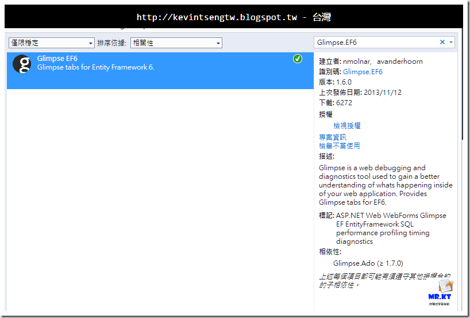Click the 授權 license heading
The width and height of the screenshot is (470, 318).
pyautogui.click(x=326, y=114)
